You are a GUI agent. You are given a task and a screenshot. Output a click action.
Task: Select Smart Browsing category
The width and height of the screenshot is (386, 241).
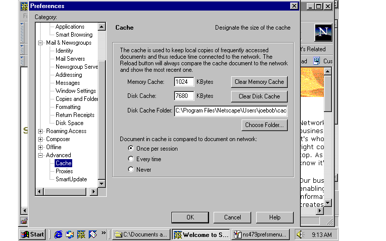(x=74, y=35)
